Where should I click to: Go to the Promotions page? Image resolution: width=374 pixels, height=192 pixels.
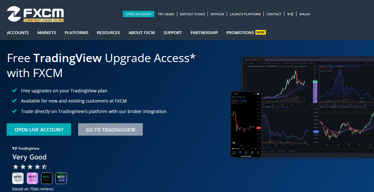240,32
